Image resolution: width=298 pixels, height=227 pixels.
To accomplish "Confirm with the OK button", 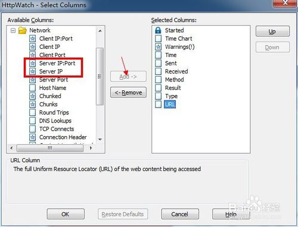I will point(66,214).
